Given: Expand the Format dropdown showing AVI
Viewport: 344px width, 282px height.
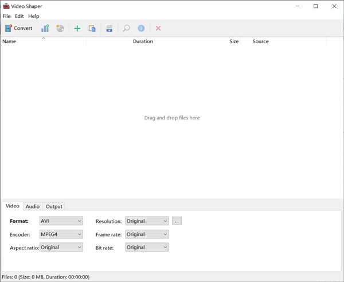Looking at the screenshot, I should (61, 221).
